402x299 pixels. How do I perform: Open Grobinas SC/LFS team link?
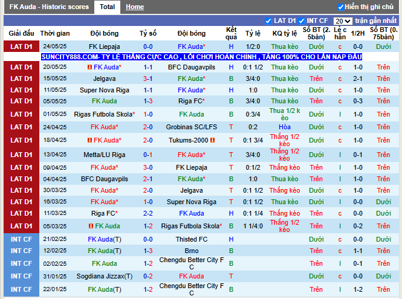click(x=192, y=127)
